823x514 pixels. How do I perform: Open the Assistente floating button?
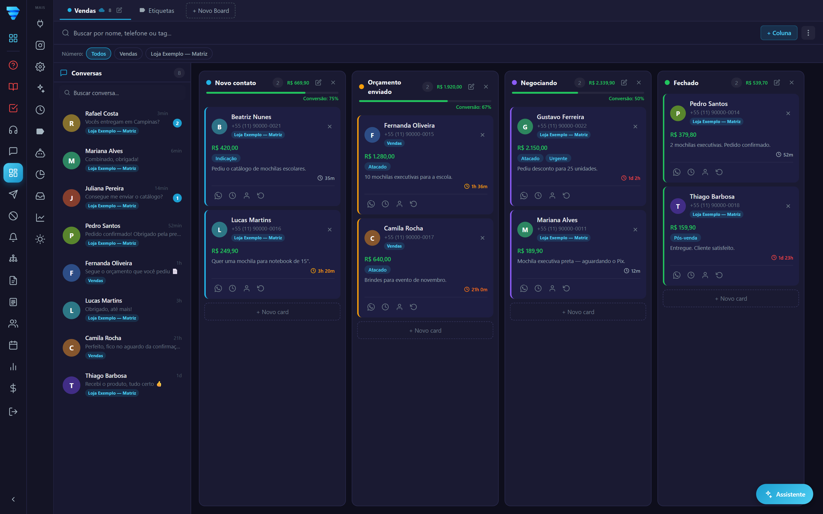(x=785, y=494)
